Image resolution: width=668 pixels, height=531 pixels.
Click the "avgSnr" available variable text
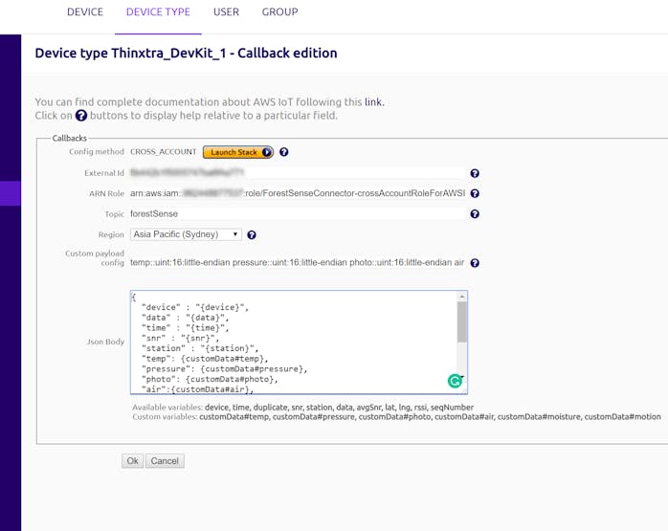[368, 407]
